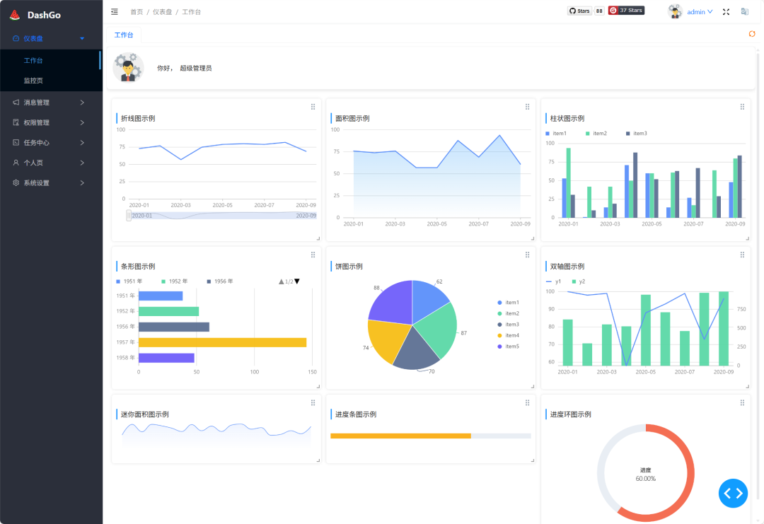Open the admin user dropdown
The width and height of the screenshot is (764, 524).
(691, 12)
